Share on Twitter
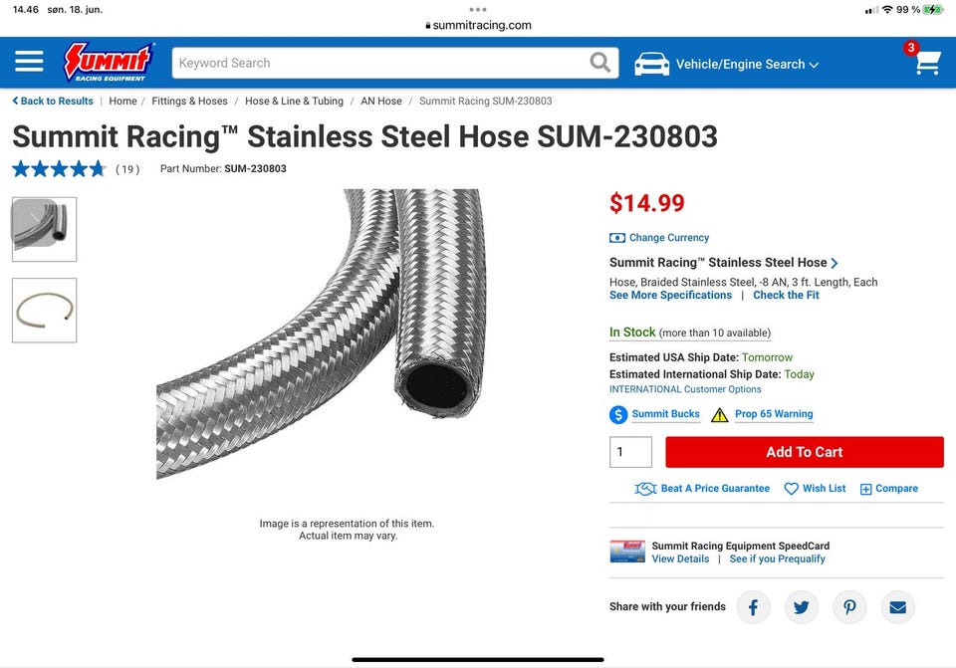Screen dimensions: 956x668 pos(801,606)
